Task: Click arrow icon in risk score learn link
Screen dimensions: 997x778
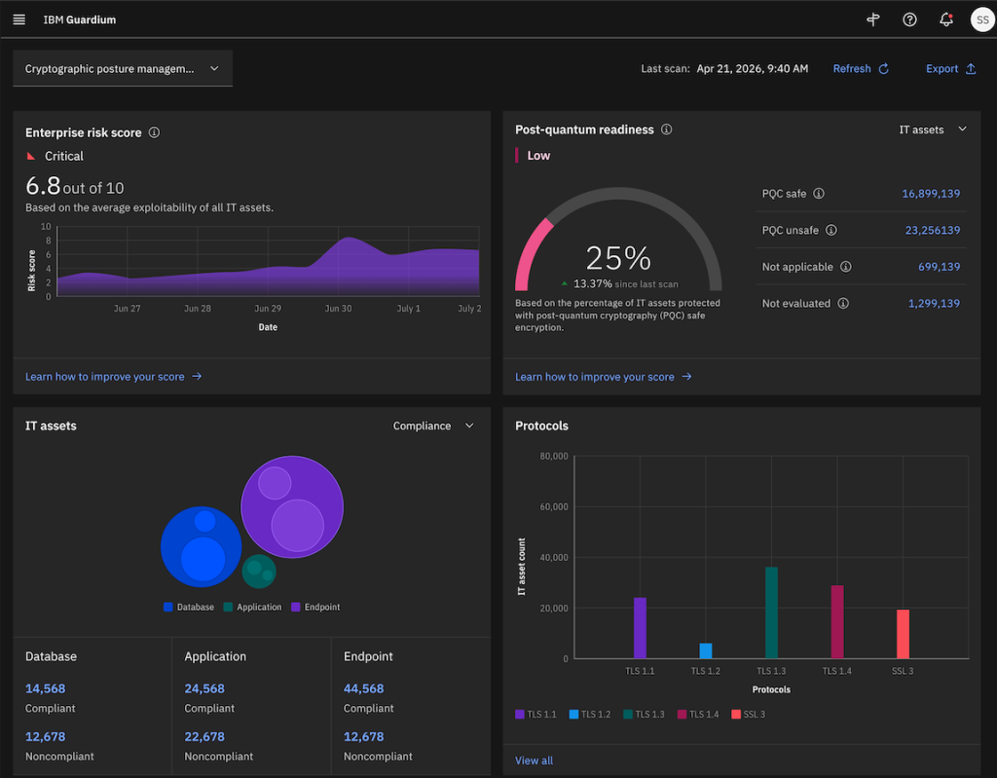Action: (197, 377)
